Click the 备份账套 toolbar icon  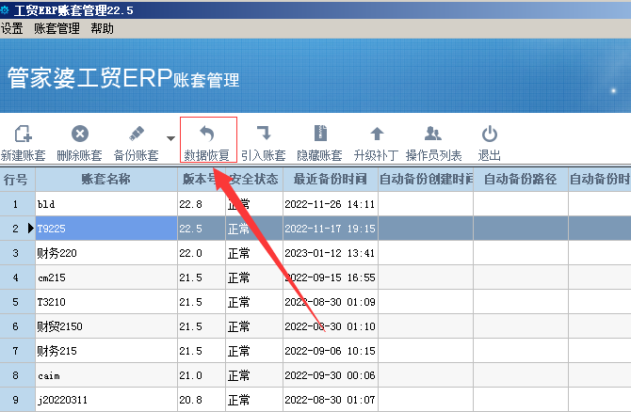pos(137,134)
